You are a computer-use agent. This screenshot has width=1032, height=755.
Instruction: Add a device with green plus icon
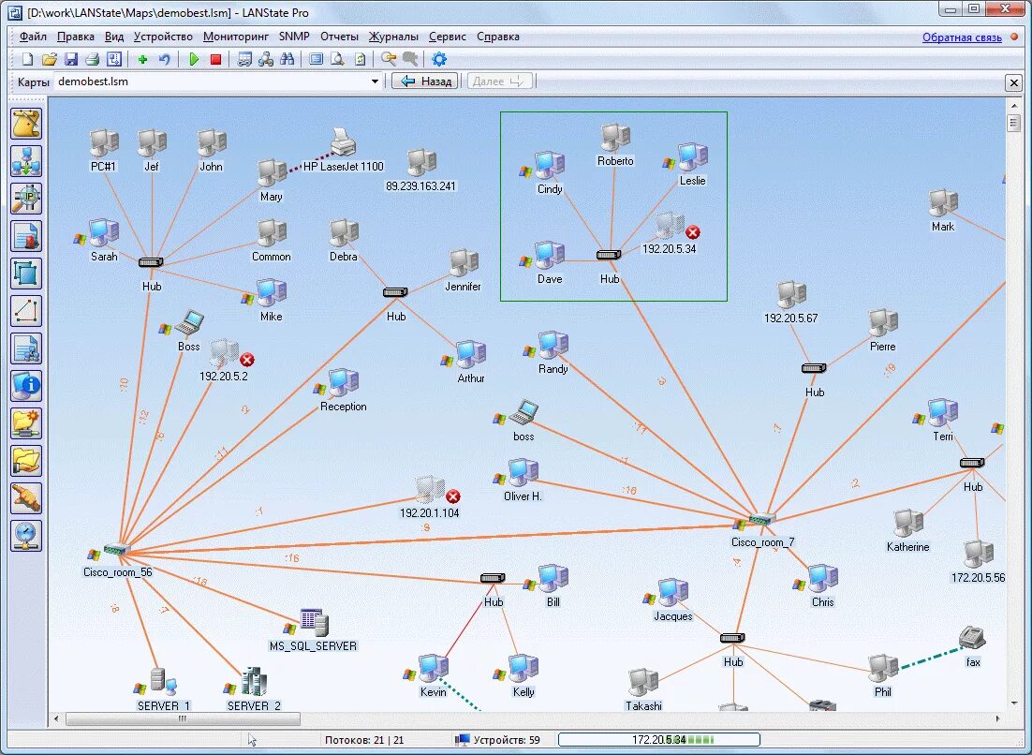pos(142,59)
